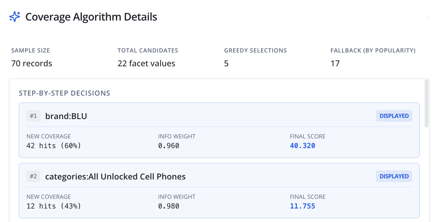Select the categories:All Unlocked Cell Phones title
The width and height of the screenshot is (441, 222).
click(115, 177)
